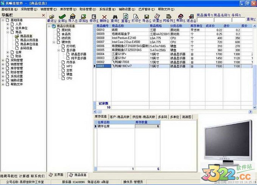Click the grid's horizontal scrollbar left arrow
This screenshot has height=185, width=257.
(95, 112)
